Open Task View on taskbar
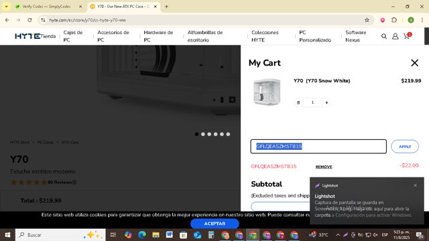This screenshot has width=429, height=241. coord(113,235)
